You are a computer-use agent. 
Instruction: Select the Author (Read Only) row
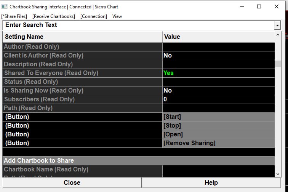(139, 47)
